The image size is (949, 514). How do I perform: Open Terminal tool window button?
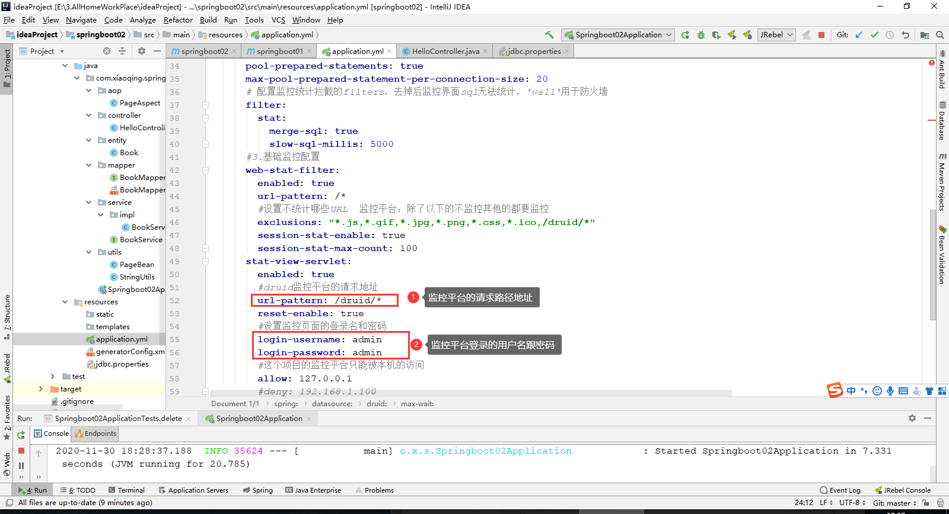126,490
